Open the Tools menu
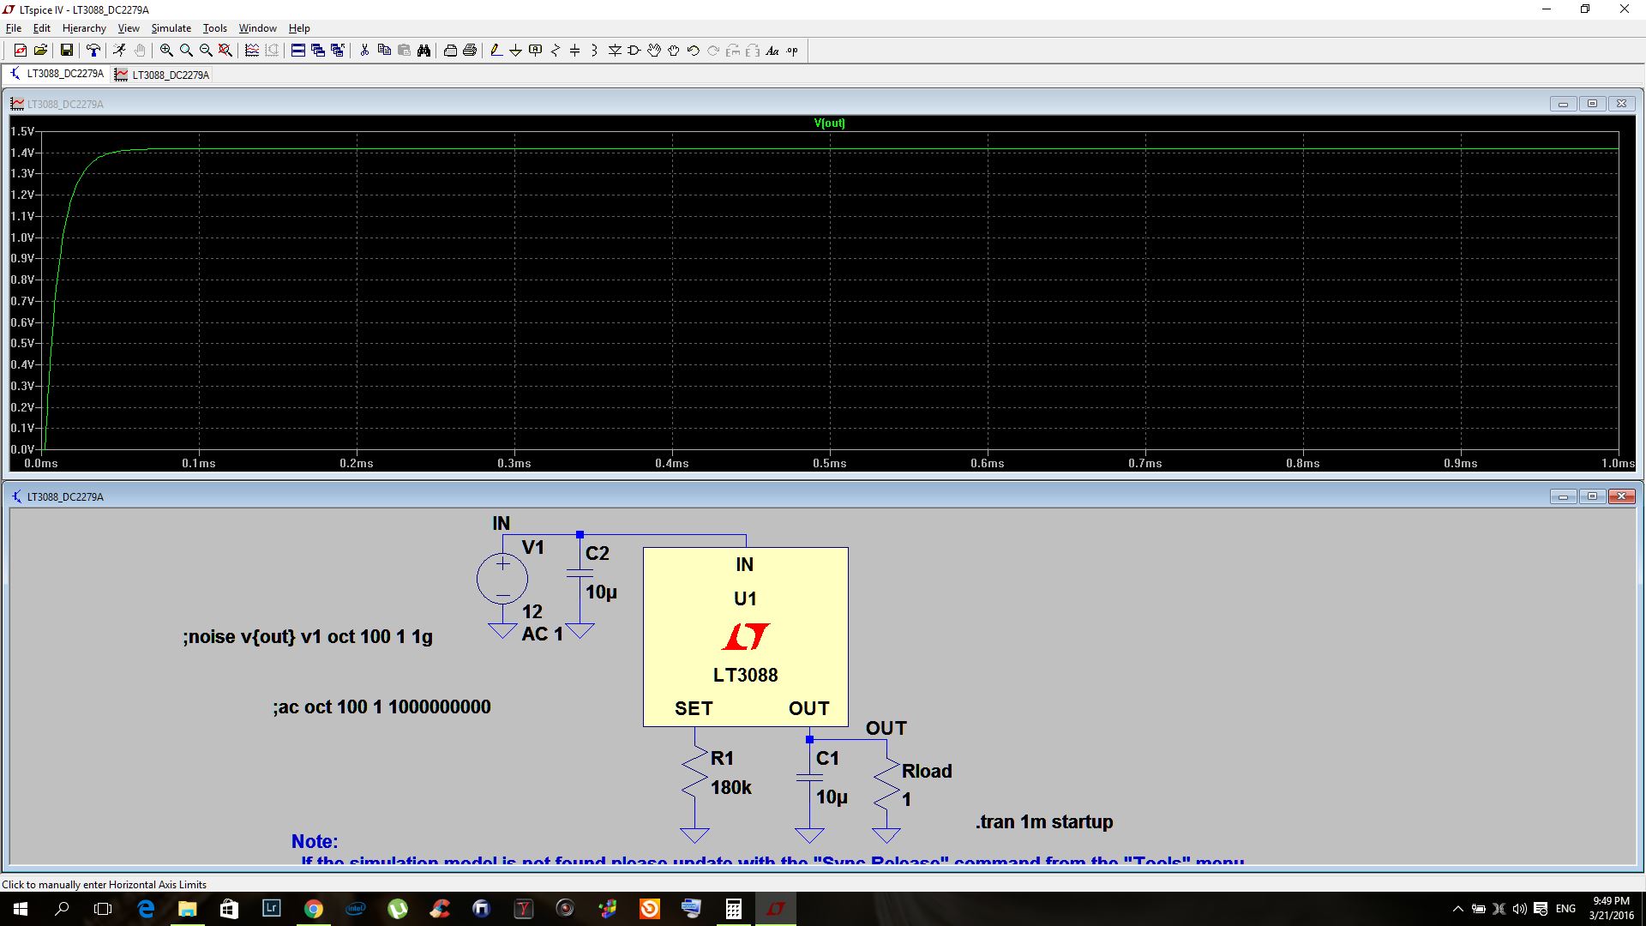The image size is (1646, 926). click(x=214, y=28)
